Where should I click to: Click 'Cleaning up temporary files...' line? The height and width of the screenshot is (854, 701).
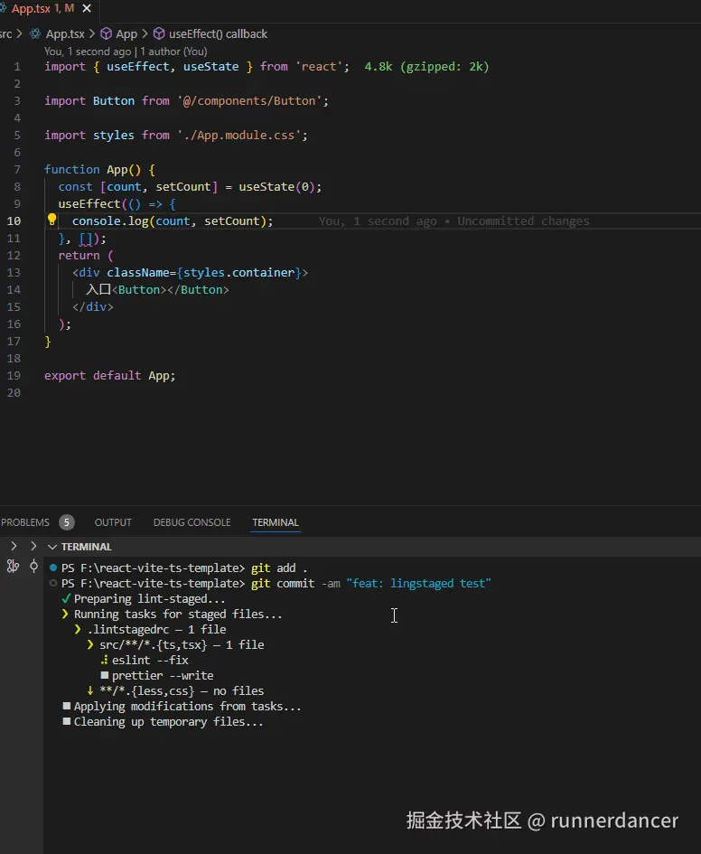point(168,722)
